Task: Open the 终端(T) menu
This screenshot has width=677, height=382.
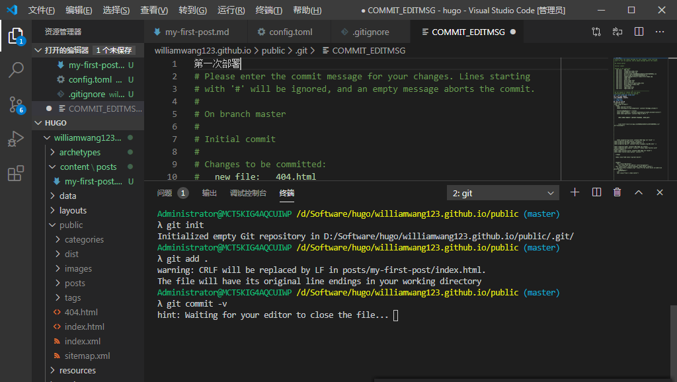Action: [x=268, y=10]
